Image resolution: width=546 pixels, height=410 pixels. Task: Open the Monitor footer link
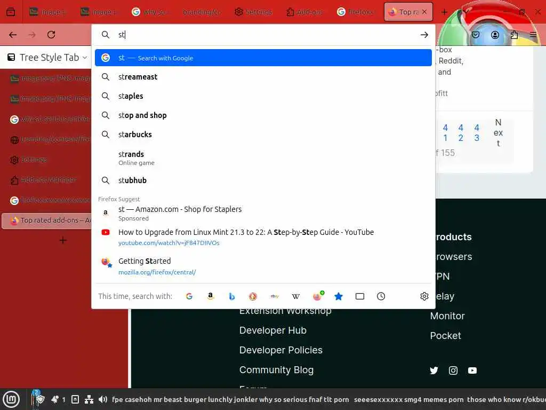(x=447, y=316)
